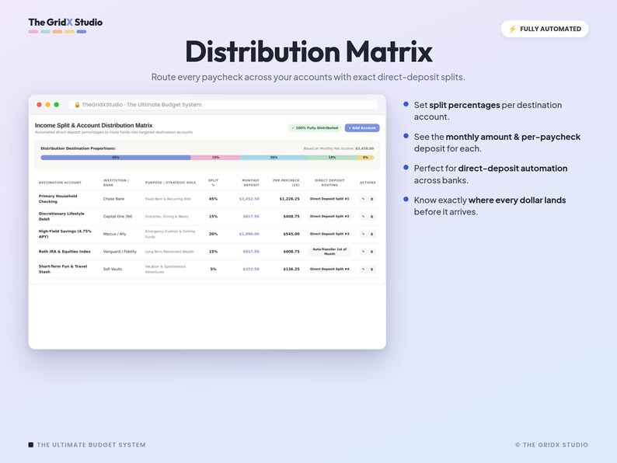This screenshot has height=463, width=617.
Task: Click the Capital One 360 cell
Action: click(x=117, y=217)
